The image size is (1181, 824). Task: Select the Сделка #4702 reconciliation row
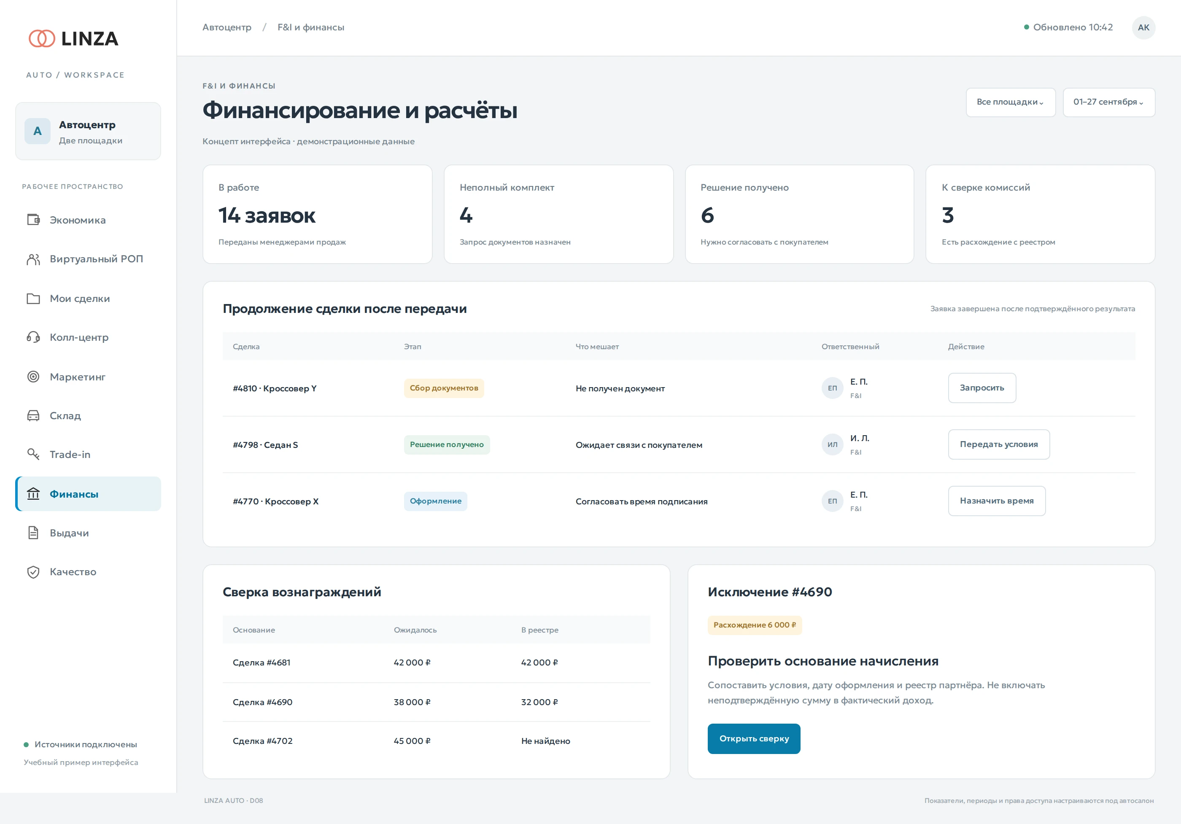[436, 741]
